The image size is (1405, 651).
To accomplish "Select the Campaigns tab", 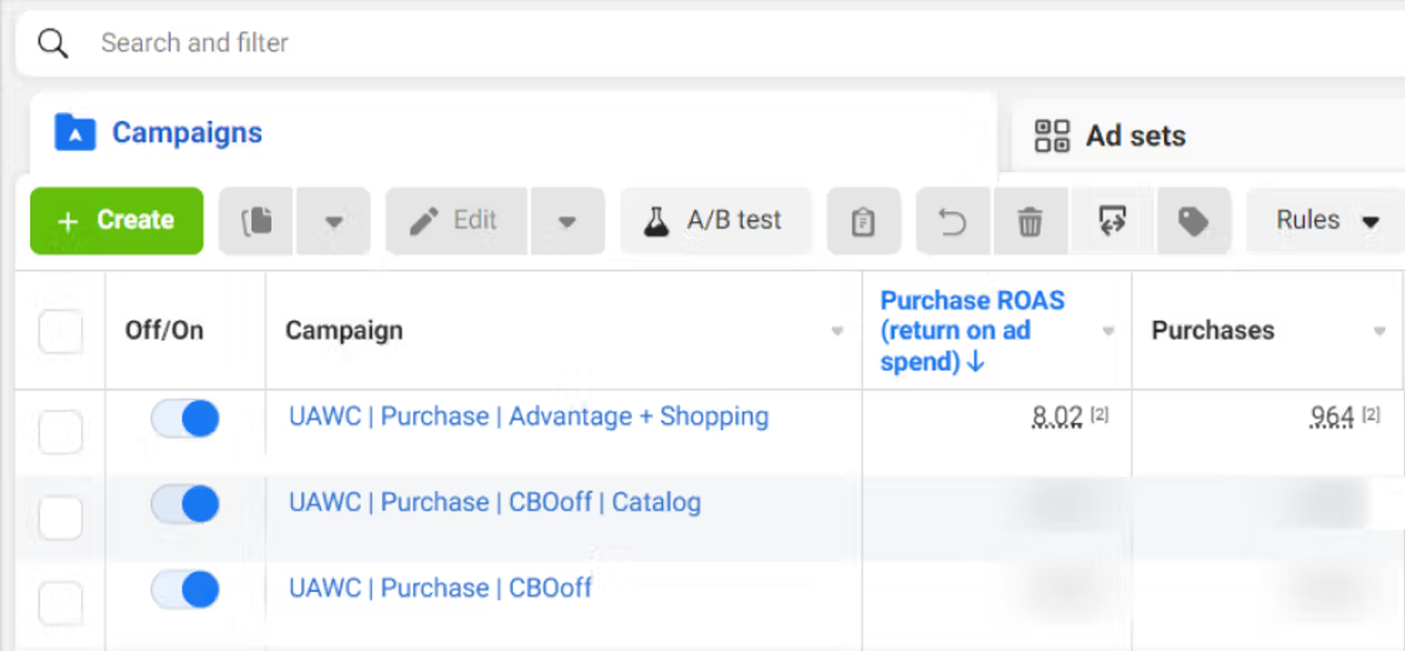I will [x=187, y=133].
